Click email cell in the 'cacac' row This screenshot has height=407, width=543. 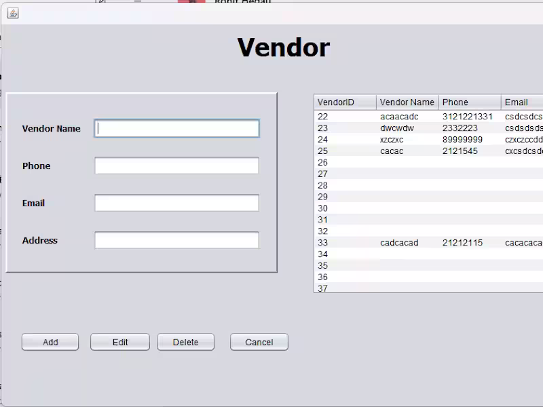click(523, 151)
